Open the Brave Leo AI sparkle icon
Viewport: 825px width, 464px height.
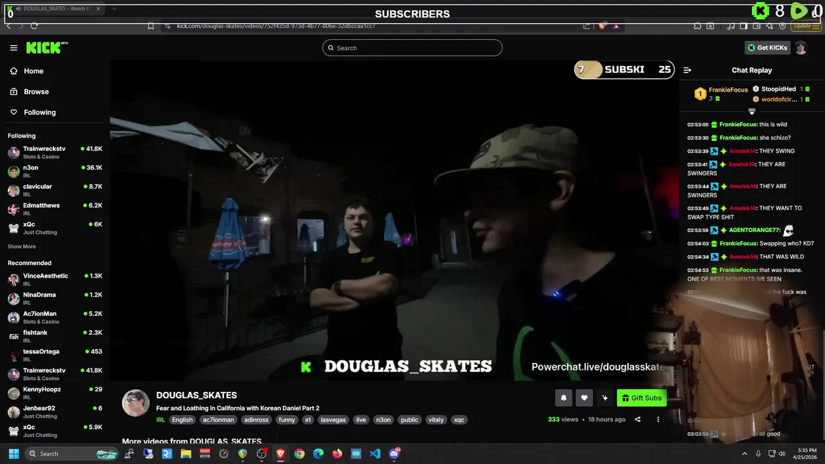click(x=768, y=26)
